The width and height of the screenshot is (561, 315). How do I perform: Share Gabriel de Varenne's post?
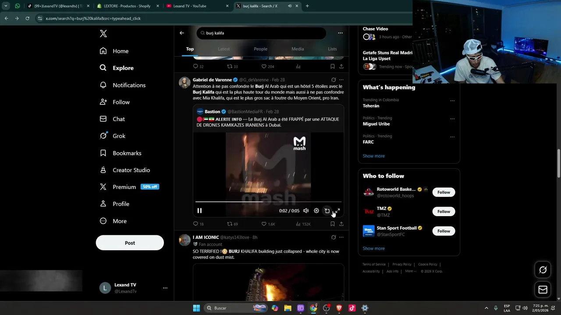click(x=341, y=224)
